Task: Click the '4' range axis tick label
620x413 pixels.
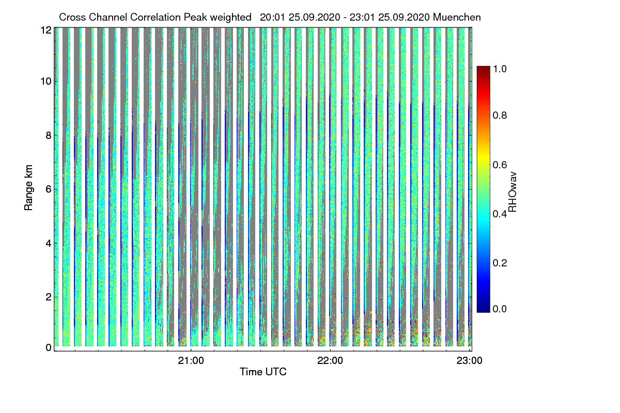Action: [49, 243]
